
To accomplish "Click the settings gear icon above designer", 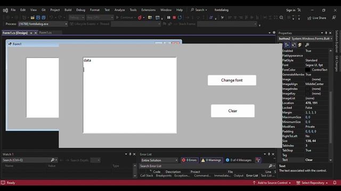I will point(274,32).
